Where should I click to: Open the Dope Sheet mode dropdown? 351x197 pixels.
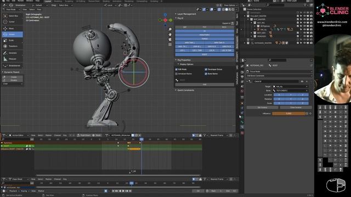point(19,179)
